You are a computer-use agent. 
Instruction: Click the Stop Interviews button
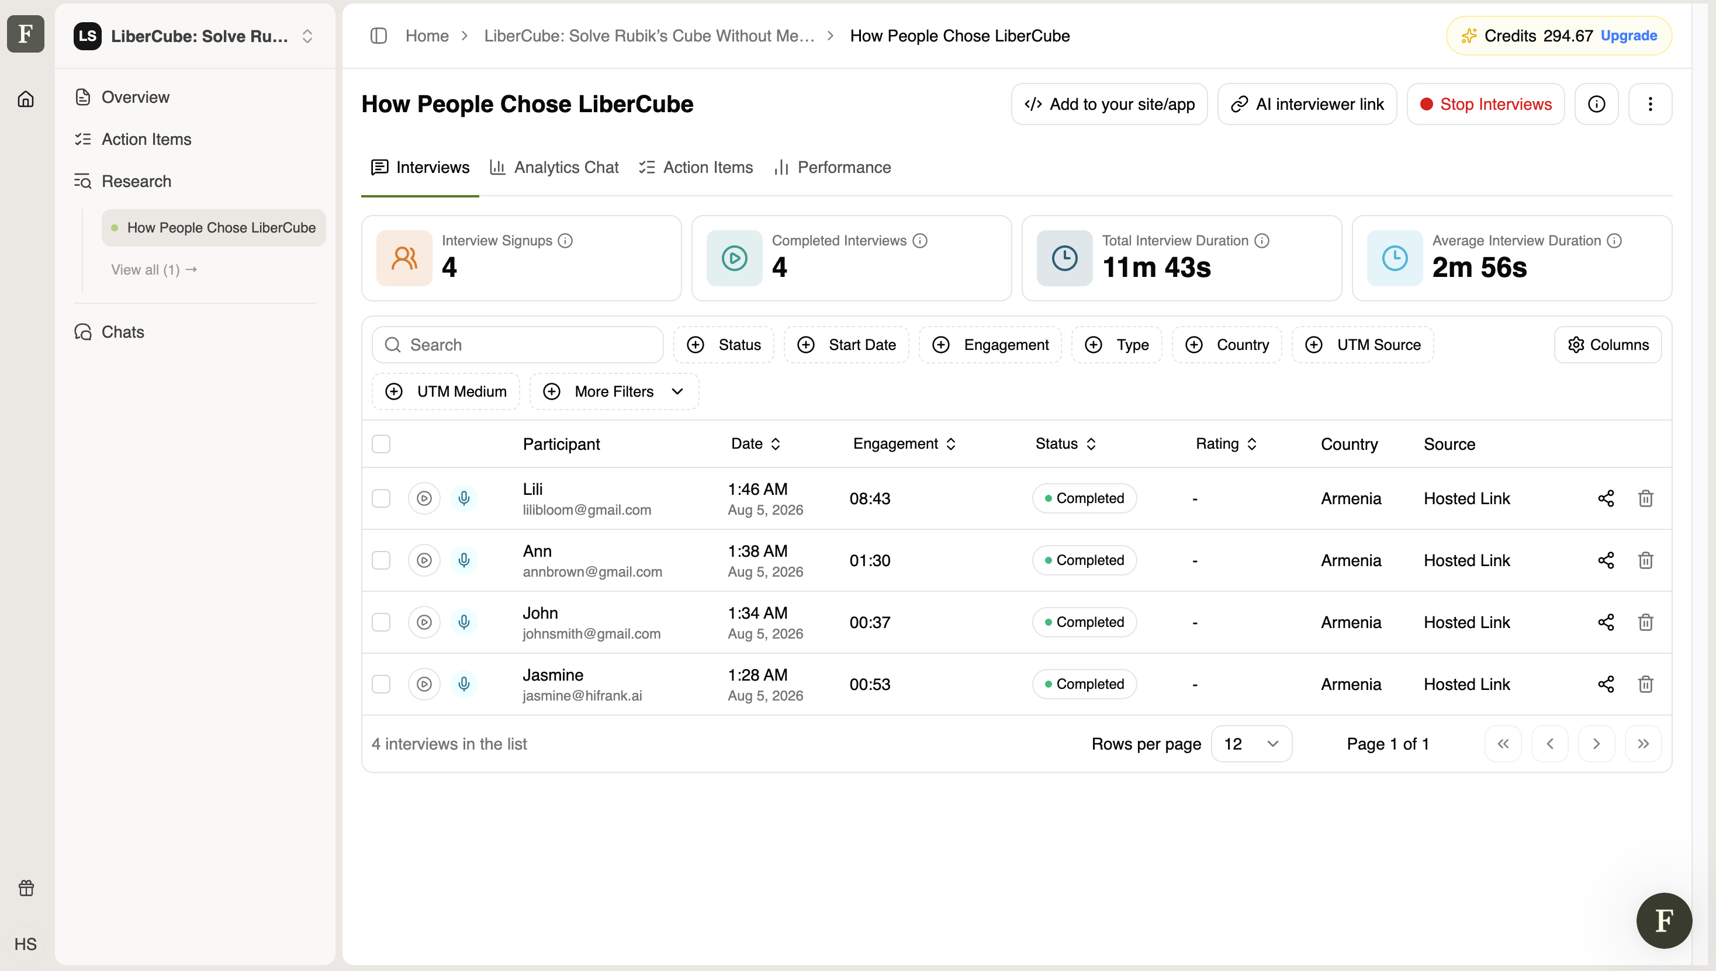pos(1486,104)
